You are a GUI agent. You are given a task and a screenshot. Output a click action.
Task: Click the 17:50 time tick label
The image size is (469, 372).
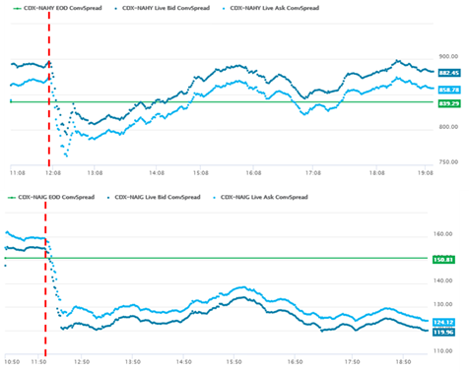pos(352,362)
